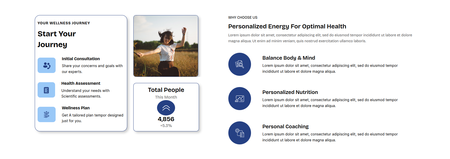Open the Balance Body & Mind title
This screenshot has width=450, height=159.
click(x=289, y=58)
